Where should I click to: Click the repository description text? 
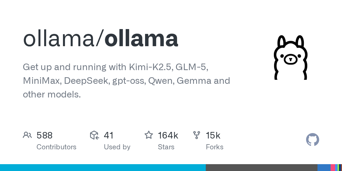pos(126,81)
